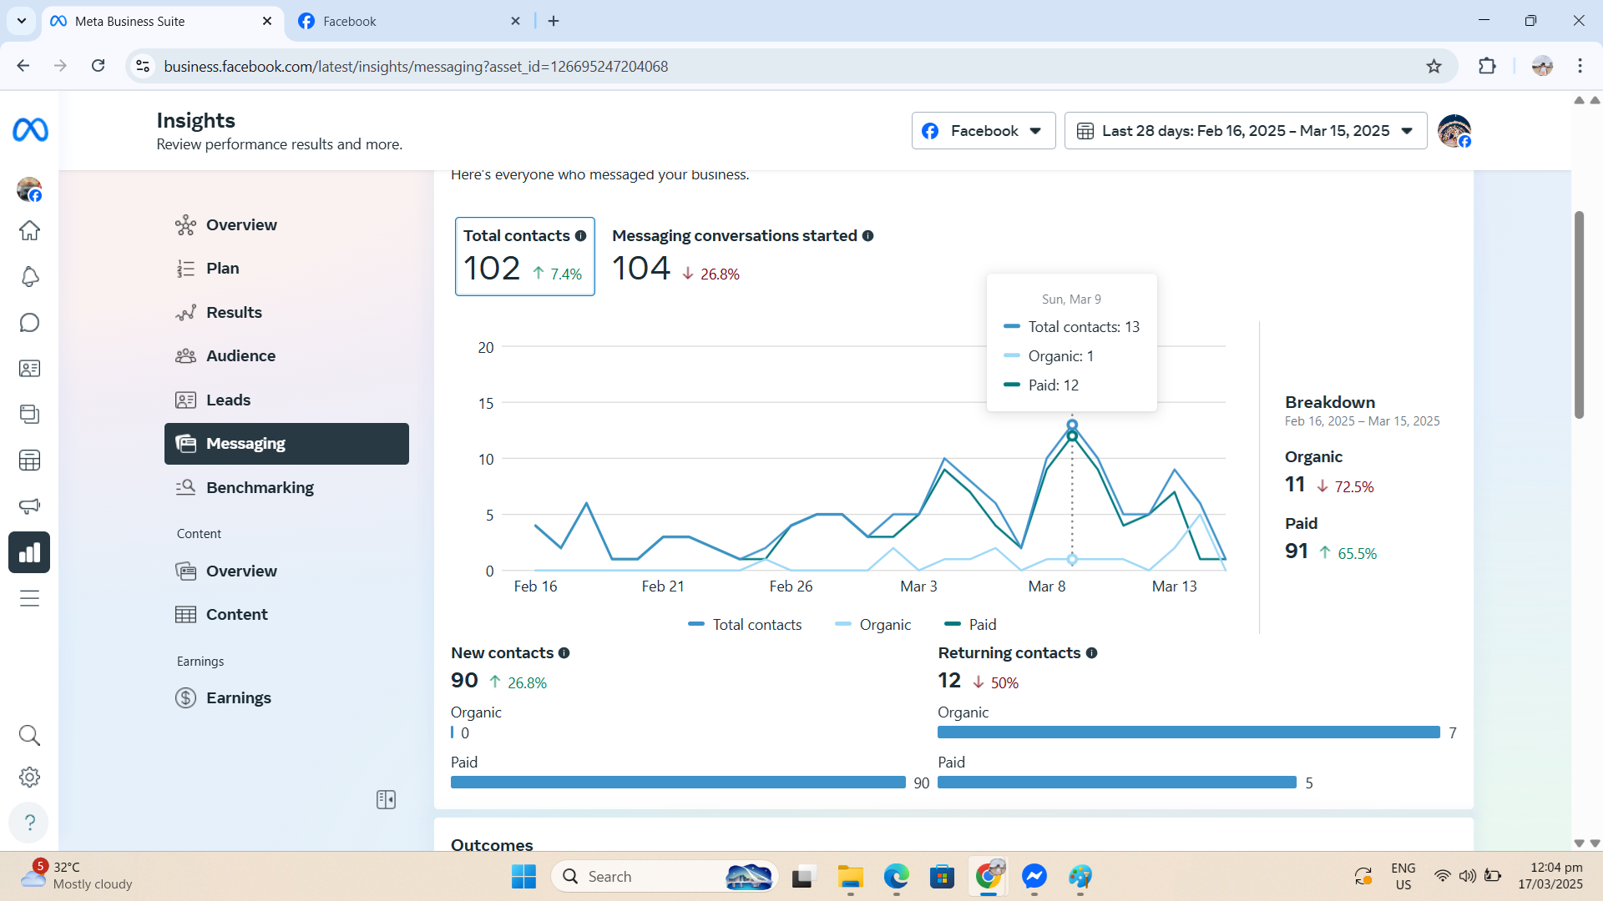Select Benchmarking in Insights menu
Image resolution: width=1603 pixels, height=901 pixels.
point(260,488)
